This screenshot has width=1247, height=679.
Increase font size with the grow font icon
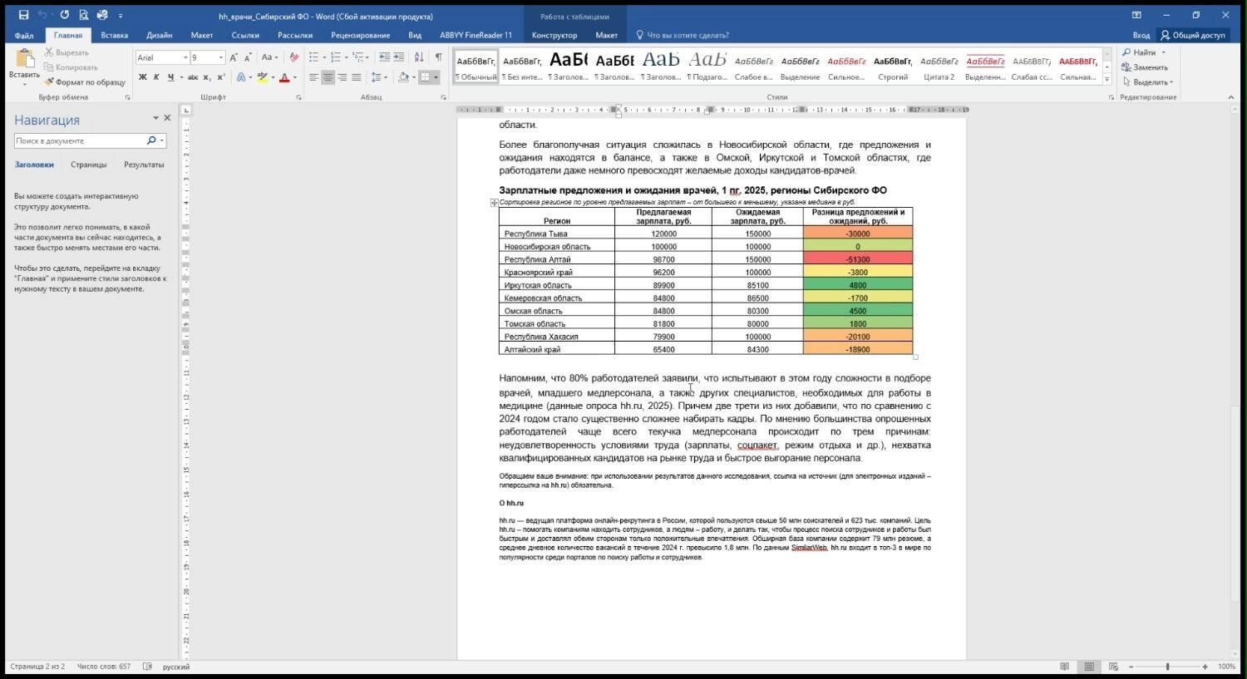(234, 57)
